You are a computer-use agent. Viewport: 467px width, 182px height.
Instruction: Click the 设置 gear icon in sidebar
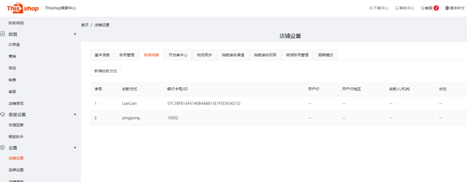[3, 147]
